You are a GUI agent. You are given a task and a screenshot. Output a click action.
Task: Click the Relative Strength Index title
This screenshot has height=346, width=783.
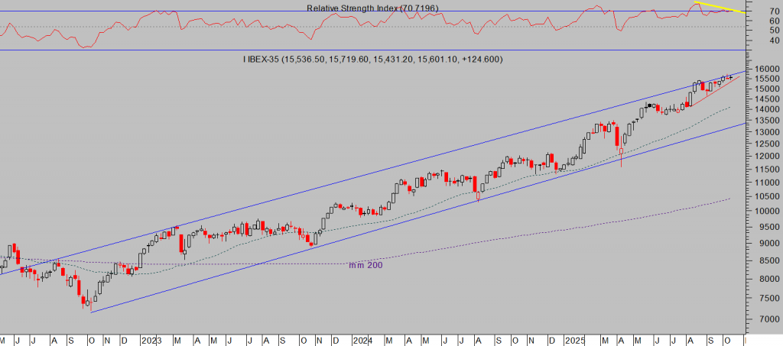point(372,8)
